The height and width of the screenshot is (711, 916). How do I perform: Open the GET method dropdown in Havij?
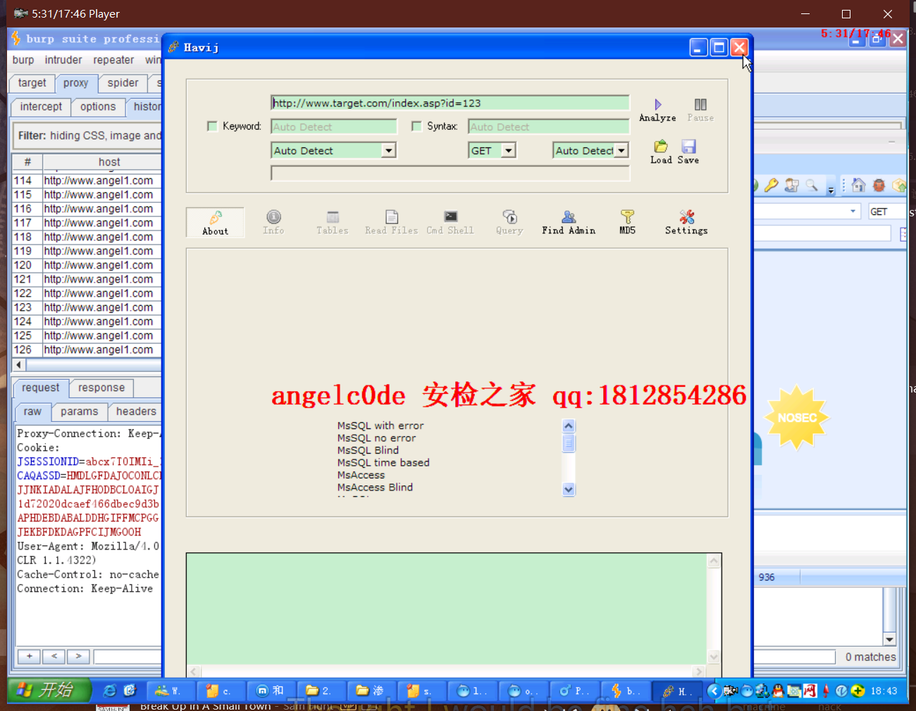[509, 150]
